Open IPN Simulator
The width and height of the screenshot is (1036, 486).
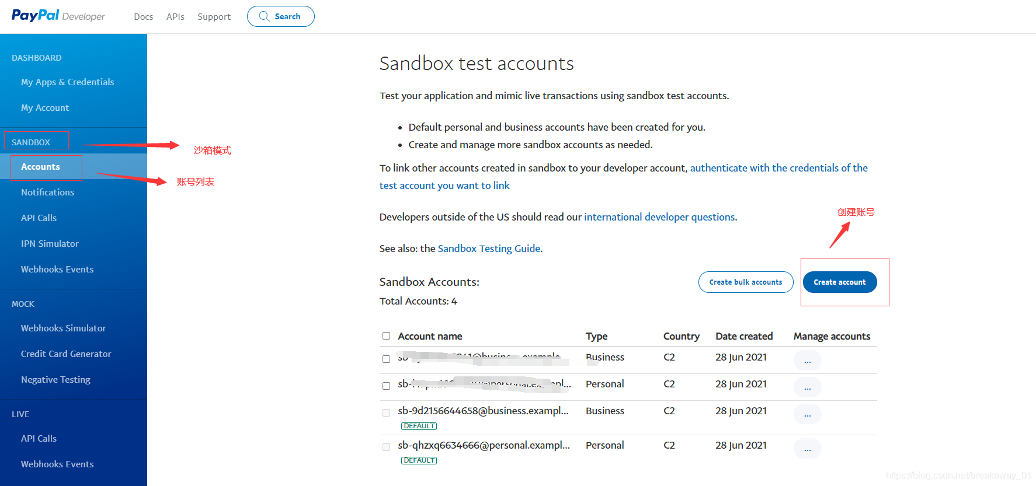pos(50,243)
